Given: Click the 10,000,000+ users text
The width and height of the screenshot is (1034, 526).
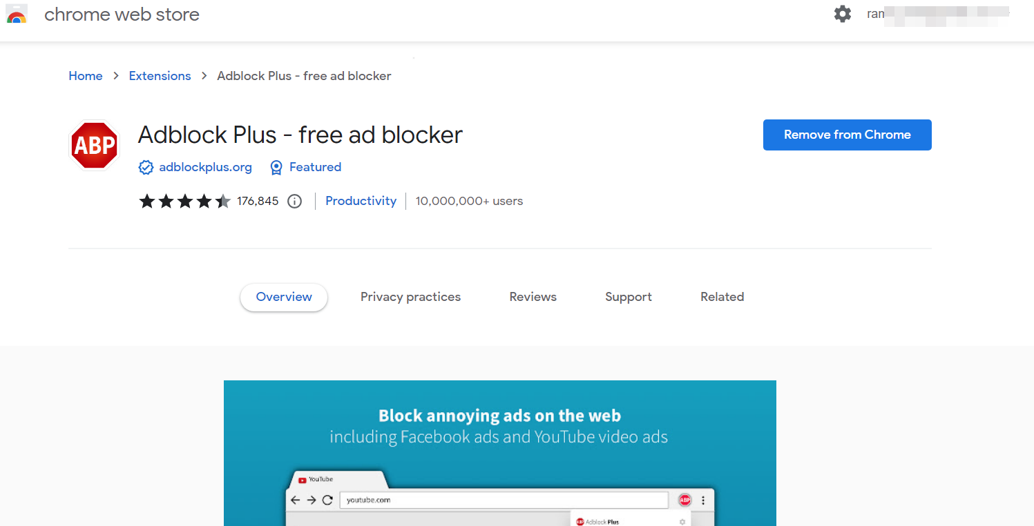Looking at the screenshot, I should tap(470, 202).
